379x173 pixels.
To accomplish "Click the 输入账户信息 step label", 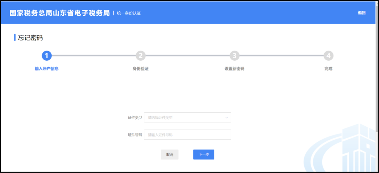I will pos(47,69).
